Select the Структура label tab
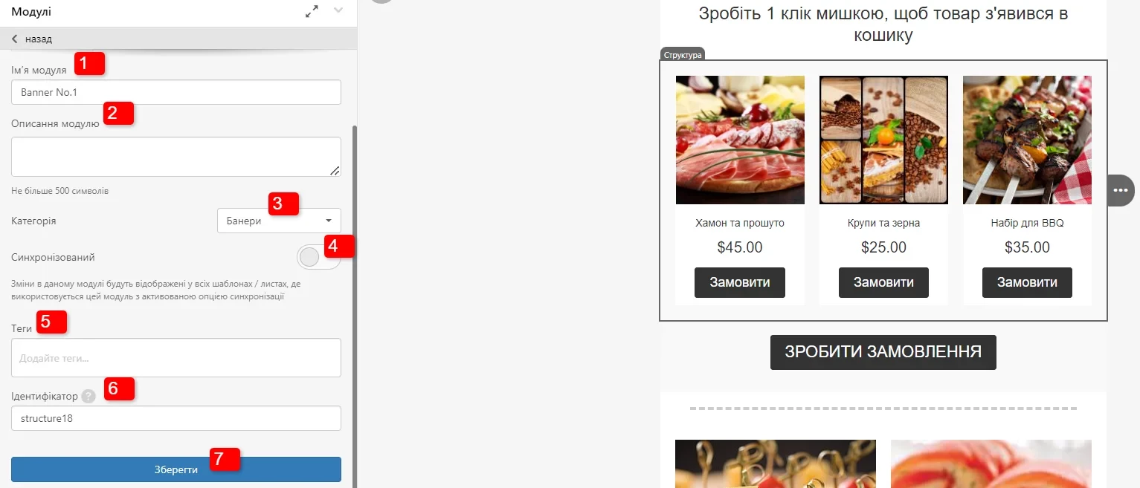Screen dimensions: 1140x488 [x=682, y=54]
